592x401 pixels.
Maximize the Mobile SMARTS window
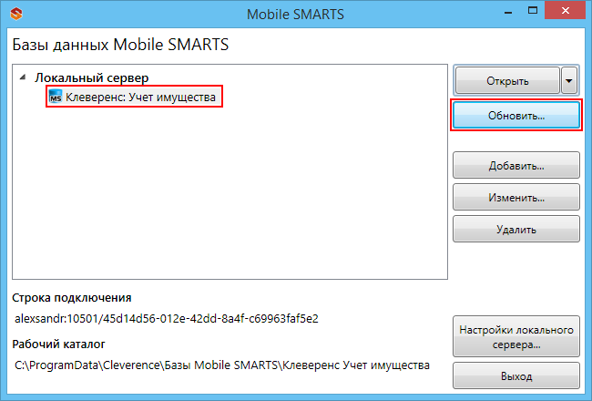(533, 11)
